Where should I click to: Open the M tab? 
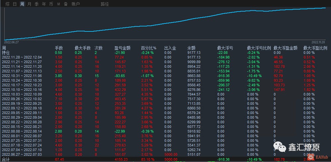[x=58, y=4]
